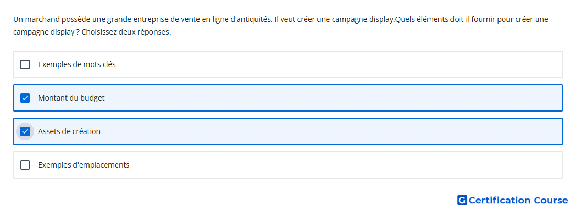Viewport: 576px width, 210px height.
Task: Choose the "Exemples d'emplacements" label text
Action: 84,165
